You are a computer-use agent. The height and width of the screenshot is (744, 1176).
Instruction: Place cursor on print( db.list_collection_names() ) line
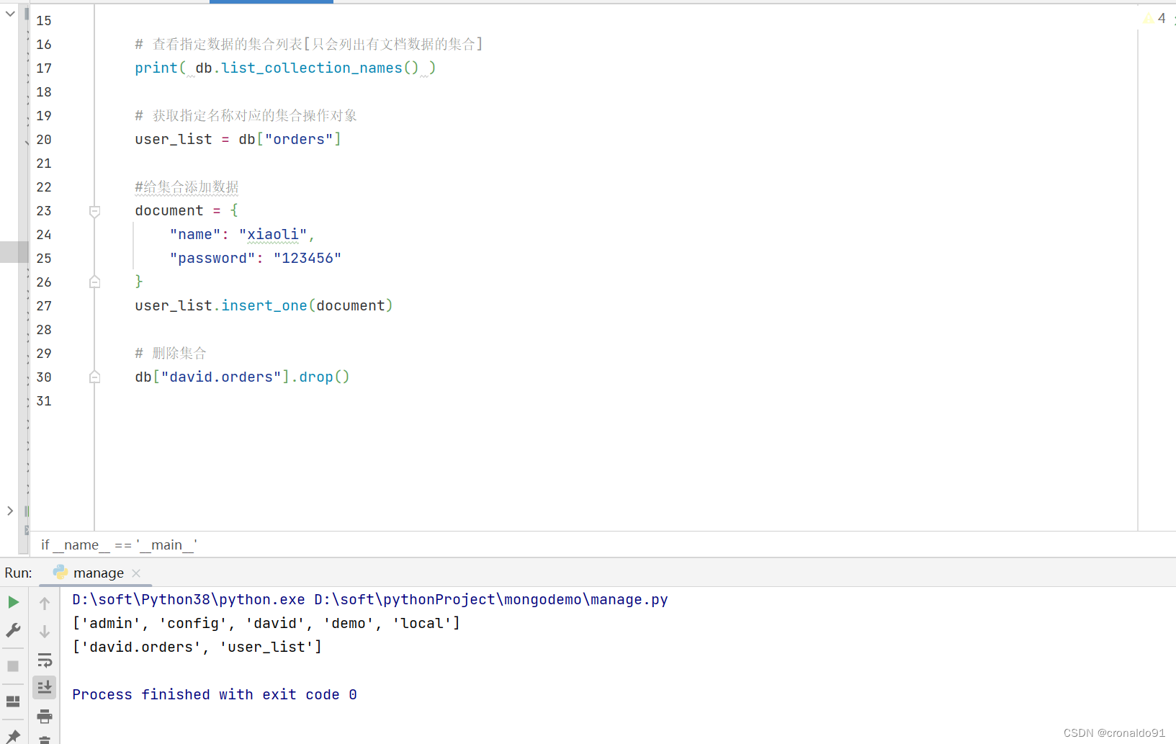coord(285,68)
